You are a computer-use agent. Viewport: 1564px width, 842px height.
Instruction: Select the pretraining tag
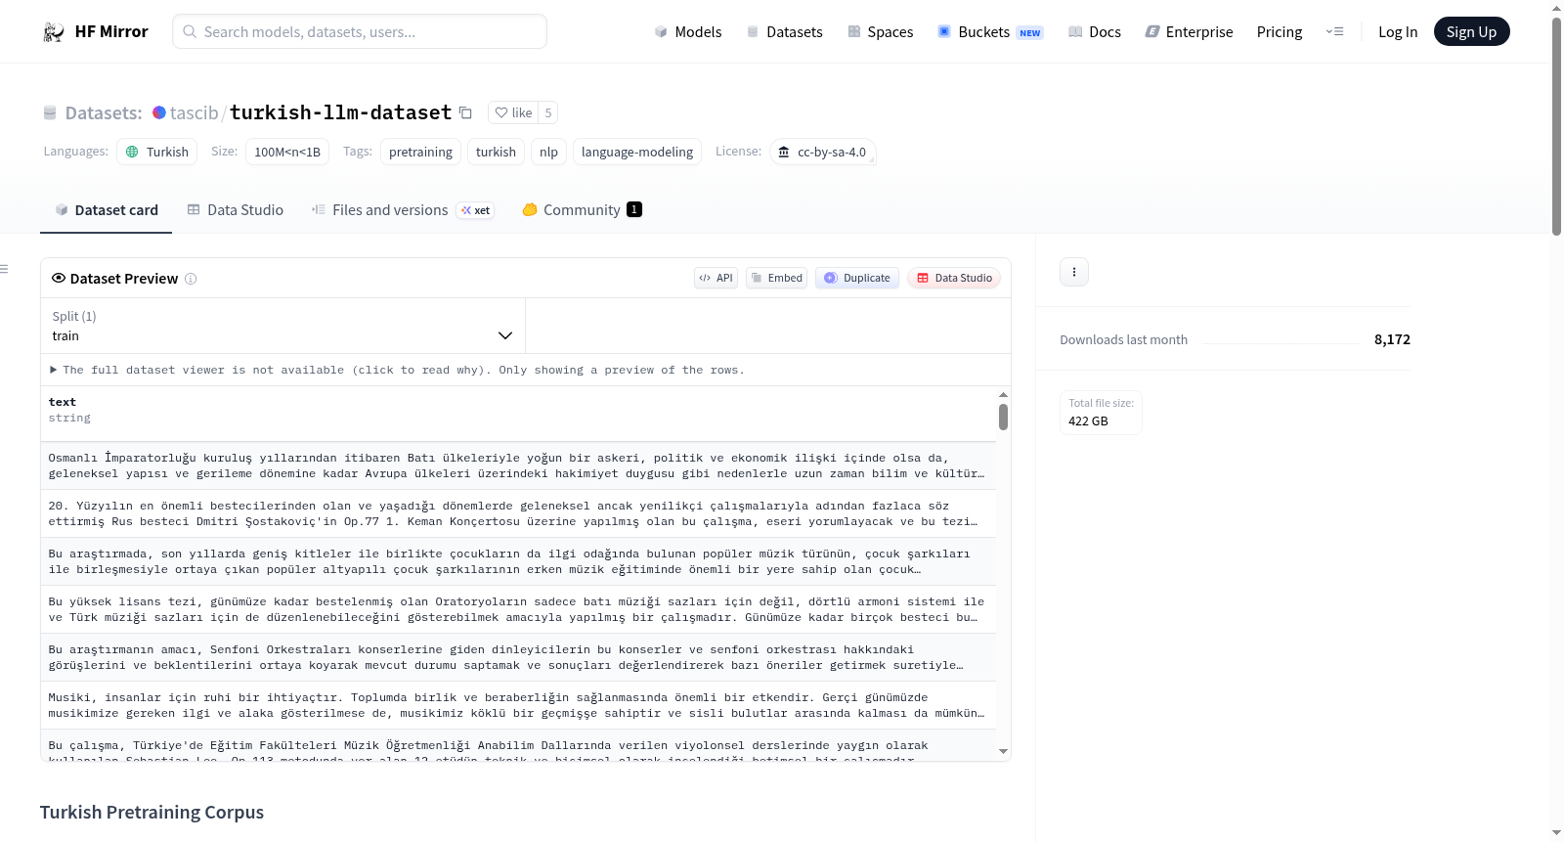pos(420,152)
